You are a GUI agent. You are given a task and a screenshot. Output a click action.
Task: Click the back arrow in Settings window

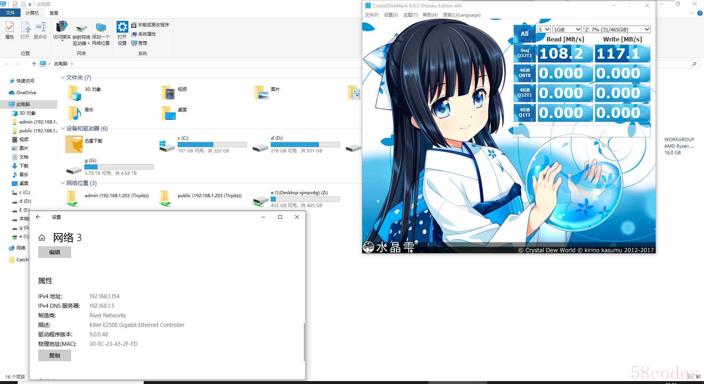click(38, 217)
